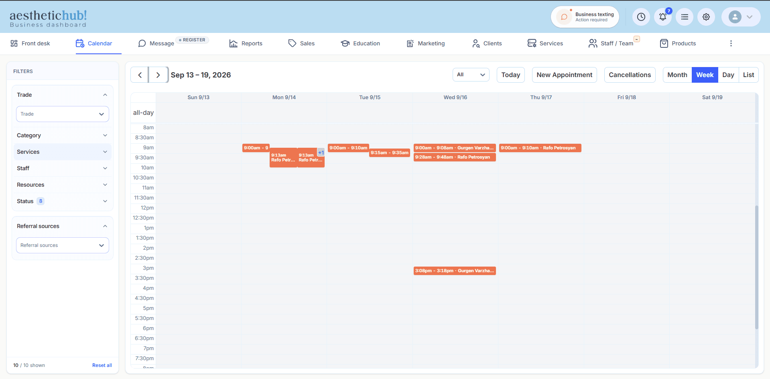770x379 pixels.
Task: Click Reset all filters link
Action: [x=102, y=365]
